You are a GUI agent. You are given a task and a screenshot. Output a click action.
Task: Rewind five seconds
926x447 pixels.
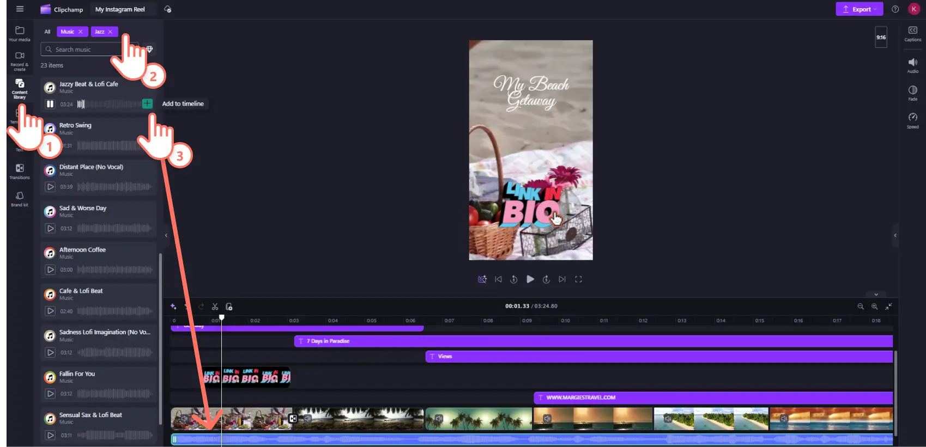513,279
